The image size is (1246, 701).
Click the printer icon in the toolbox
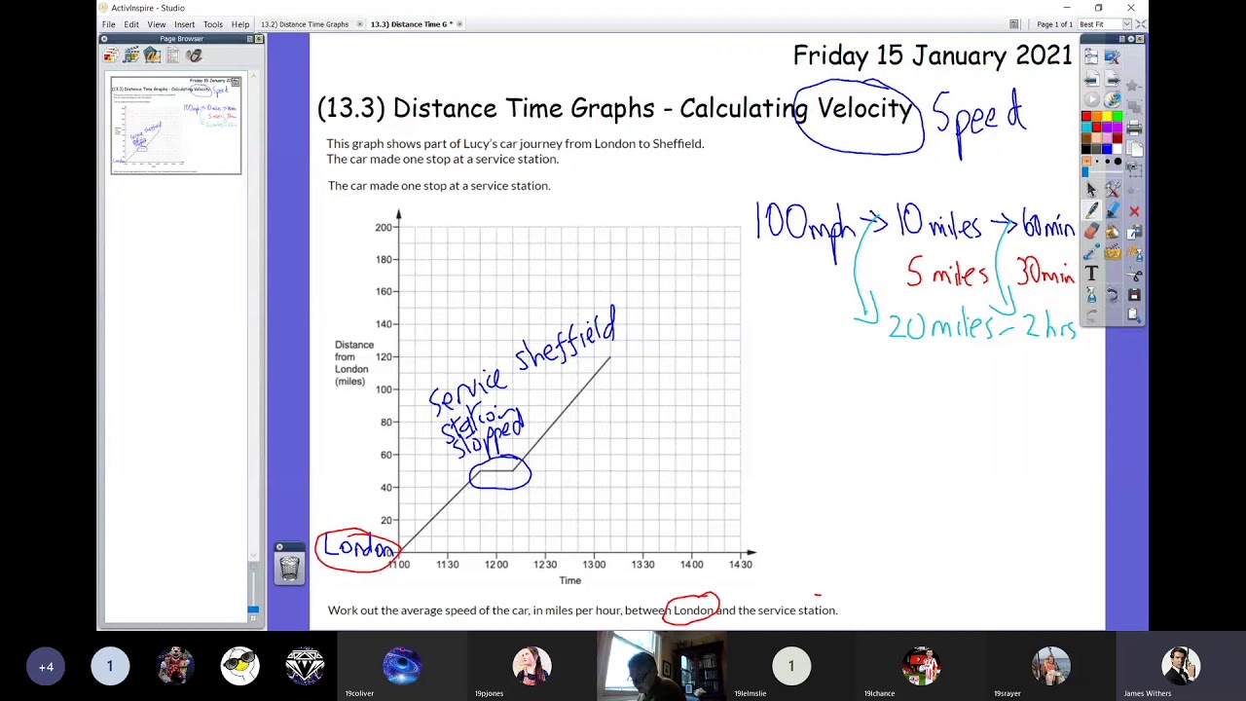[1134, 128]
